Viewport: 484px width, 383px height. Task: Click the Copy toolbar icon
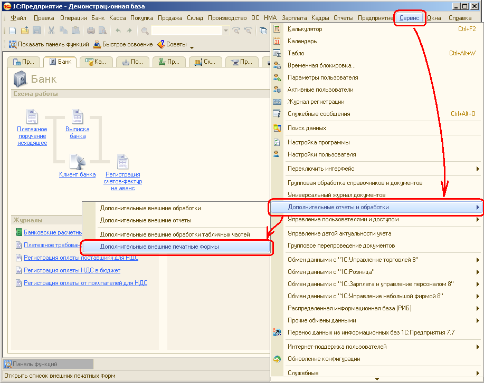tap(63, 30)
